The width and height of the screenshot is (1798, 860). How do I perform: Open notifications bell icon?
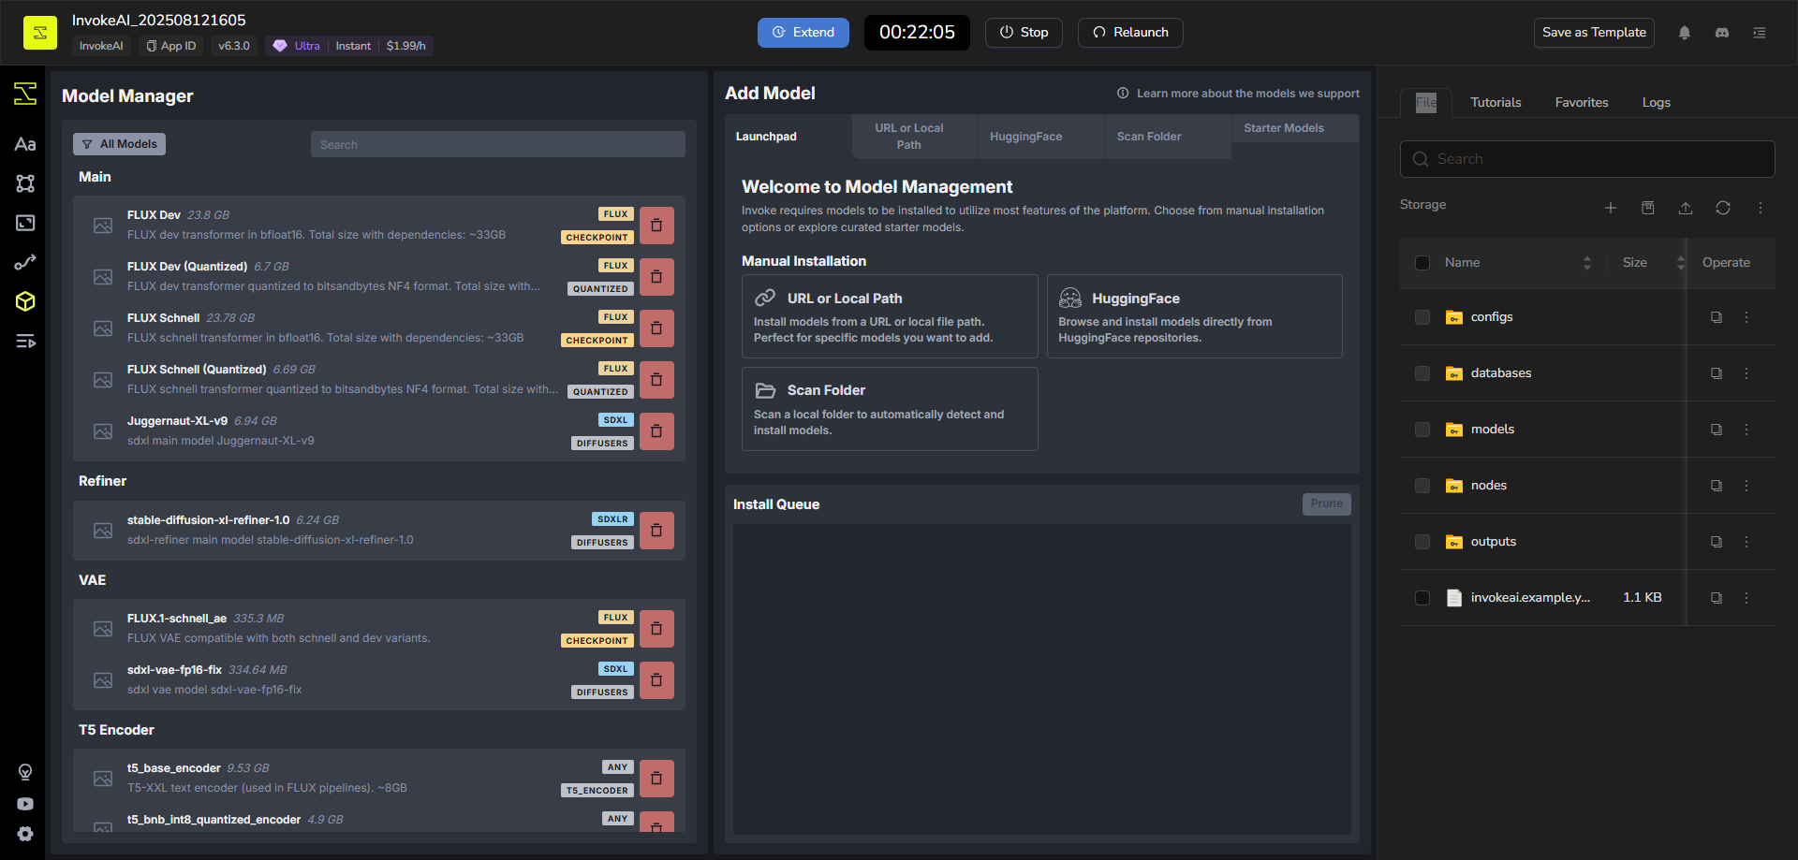1685,33
